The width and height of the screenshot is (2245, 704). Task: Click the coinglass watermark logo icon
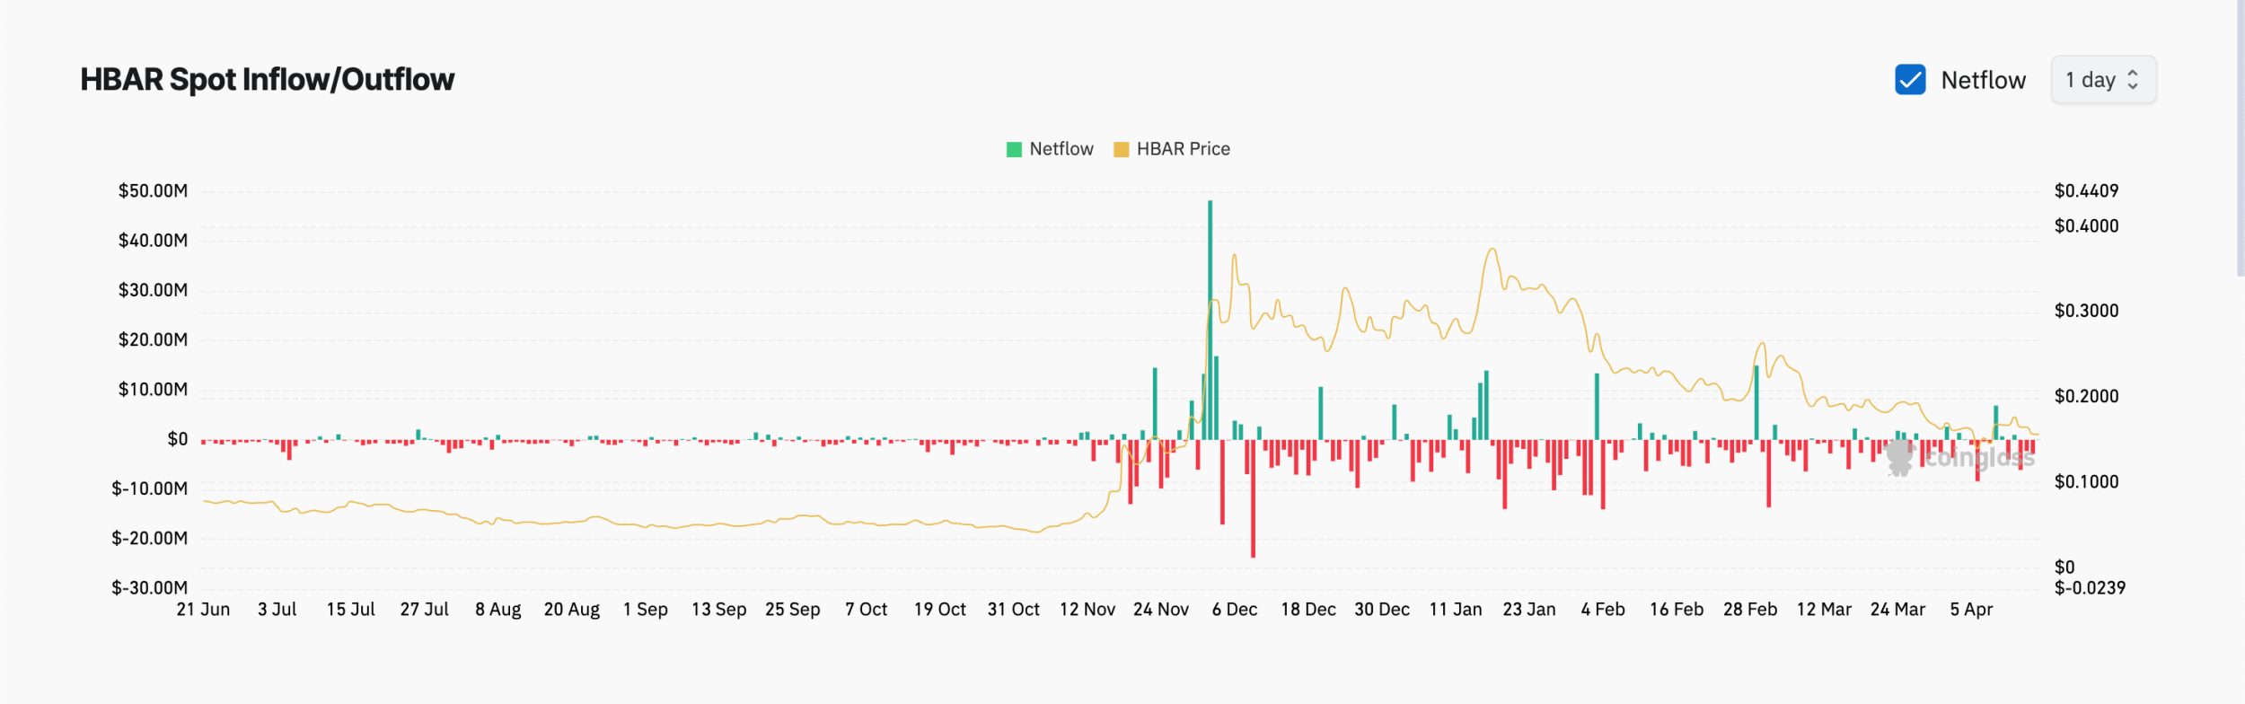1900,457
